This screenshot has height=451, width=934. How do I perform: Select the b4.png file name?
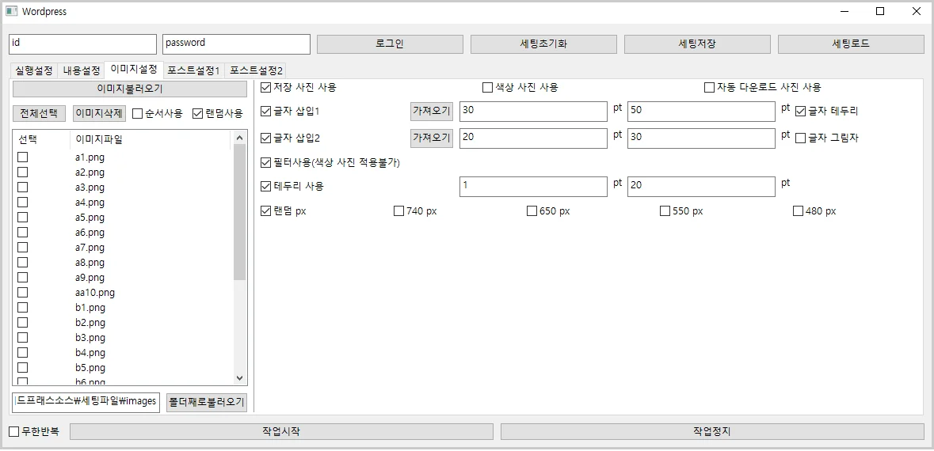pyautogui.click(x=90, y=353)
